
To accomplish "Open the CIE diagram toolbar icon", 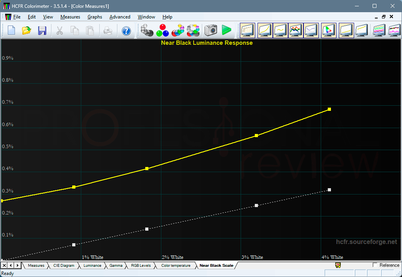I will 329,31.
